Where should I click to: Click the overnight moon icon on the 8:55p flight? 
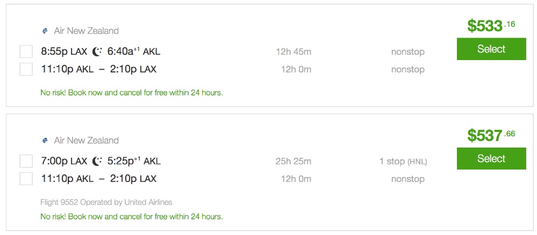[x=97, y=52]
